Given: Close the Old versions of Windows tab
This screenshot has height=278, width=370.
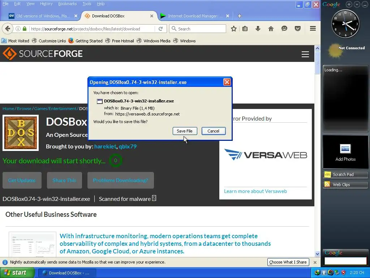Looking at the screenshot, I should pos(76,16).
